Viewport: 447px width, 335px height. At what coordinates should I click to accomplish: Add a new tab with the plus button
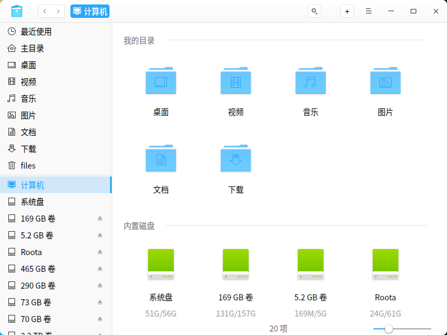pos(347,11)
